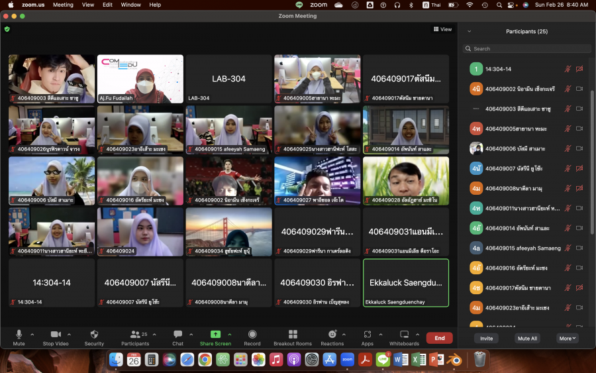Click the Stop Video camera icon
This screenshot has width=596, height=373.
(x=56, y=335)
